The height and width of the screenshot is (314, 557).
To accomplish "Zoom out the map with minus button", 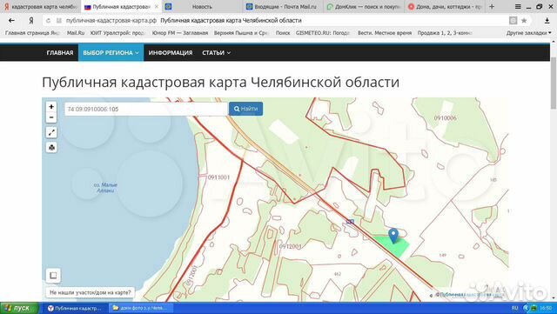I will (51, 117).
